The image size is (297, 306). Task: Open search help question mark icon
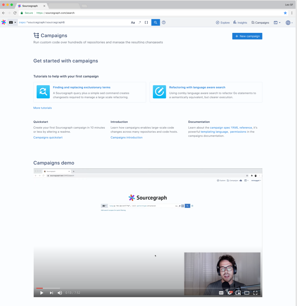coord(164,22)
